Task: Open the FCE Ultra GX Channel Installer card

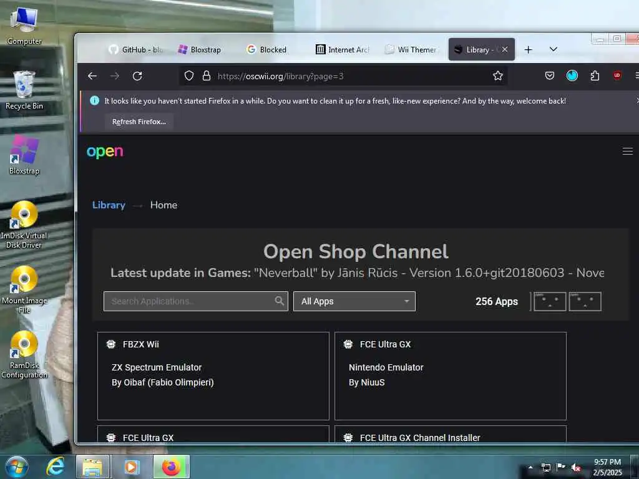Action: (451, 435)
